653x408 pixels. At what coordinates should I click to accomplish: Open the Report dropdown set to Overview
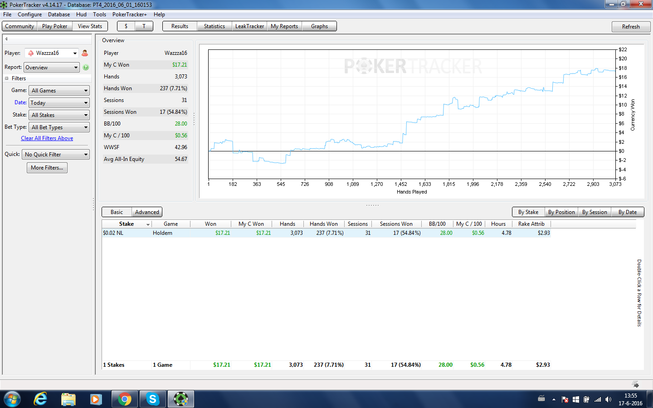pyautogui.click(x=52, y=68)
